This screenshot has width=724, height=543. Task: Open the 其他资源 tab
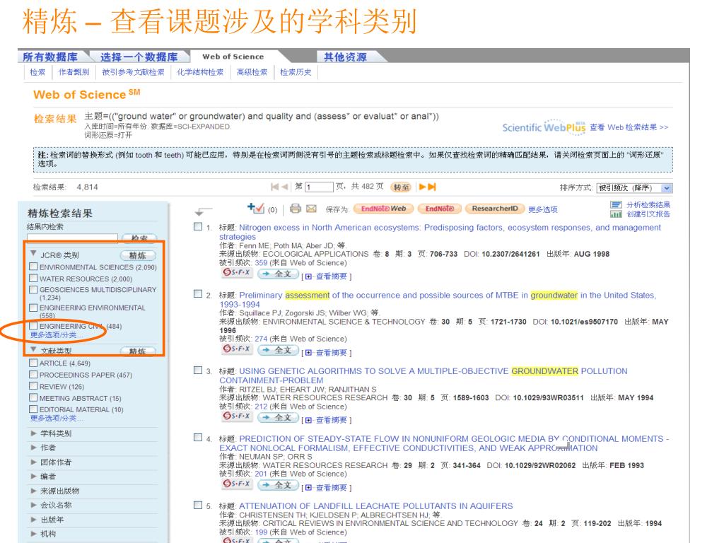pyautogui.click(x=345, y=57)
